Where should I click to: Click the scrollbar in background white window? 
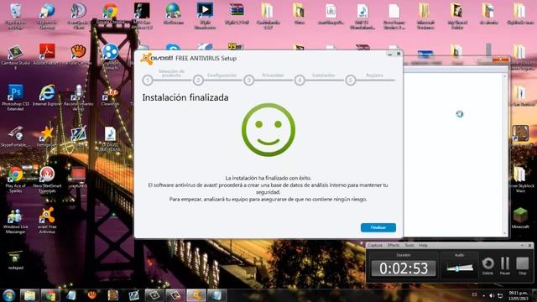[x=504, y=154]
